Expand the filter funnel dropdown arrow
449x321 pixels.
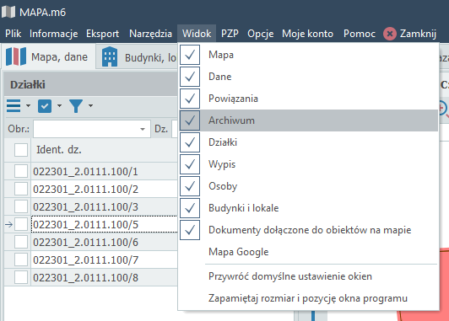point(90,106)
